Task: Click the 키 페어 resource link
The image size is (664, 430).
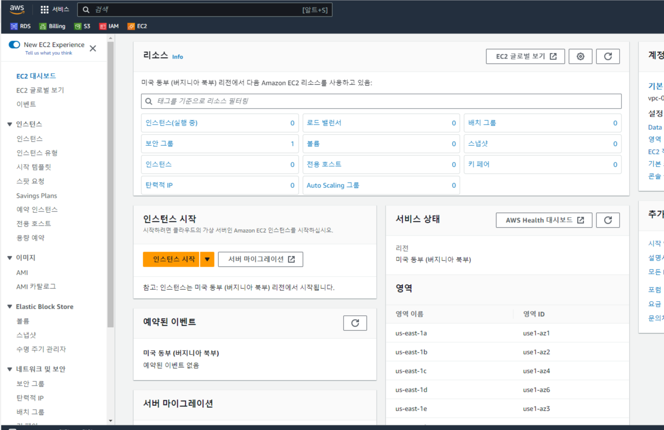Action: [479, 164]
